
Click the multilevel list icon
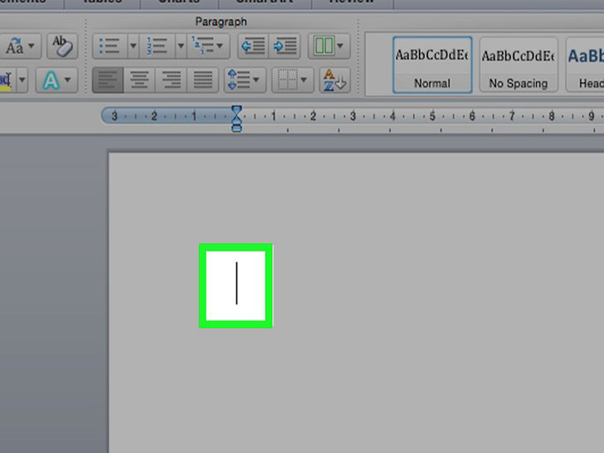(202, 46)
